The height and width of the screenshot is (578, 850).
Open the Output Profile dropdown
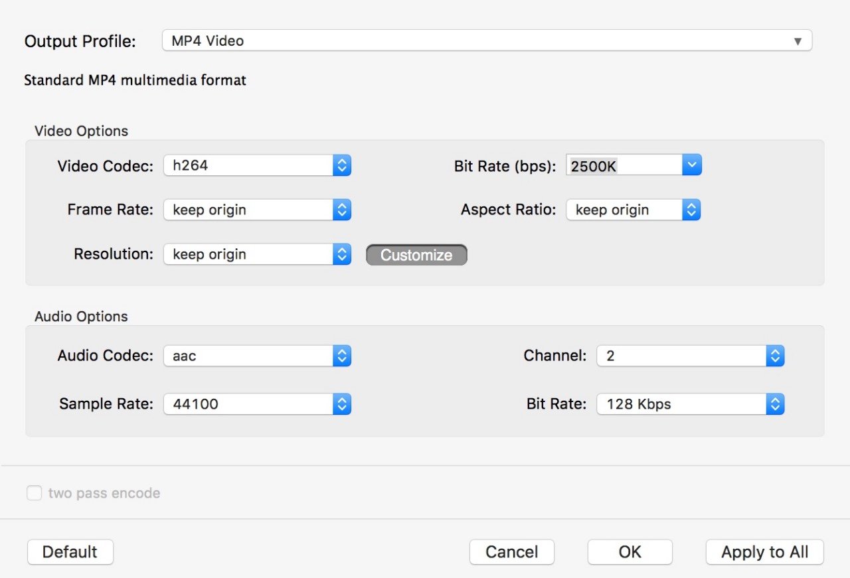(x=486, y=40)
